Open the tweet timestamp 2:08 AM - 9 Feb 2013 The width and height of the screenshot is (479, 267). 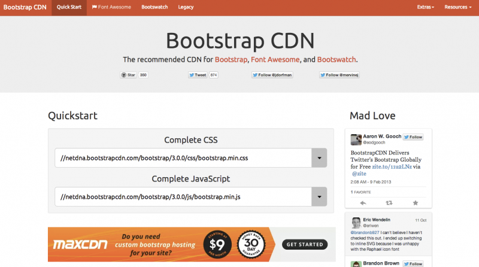[371, 182]
